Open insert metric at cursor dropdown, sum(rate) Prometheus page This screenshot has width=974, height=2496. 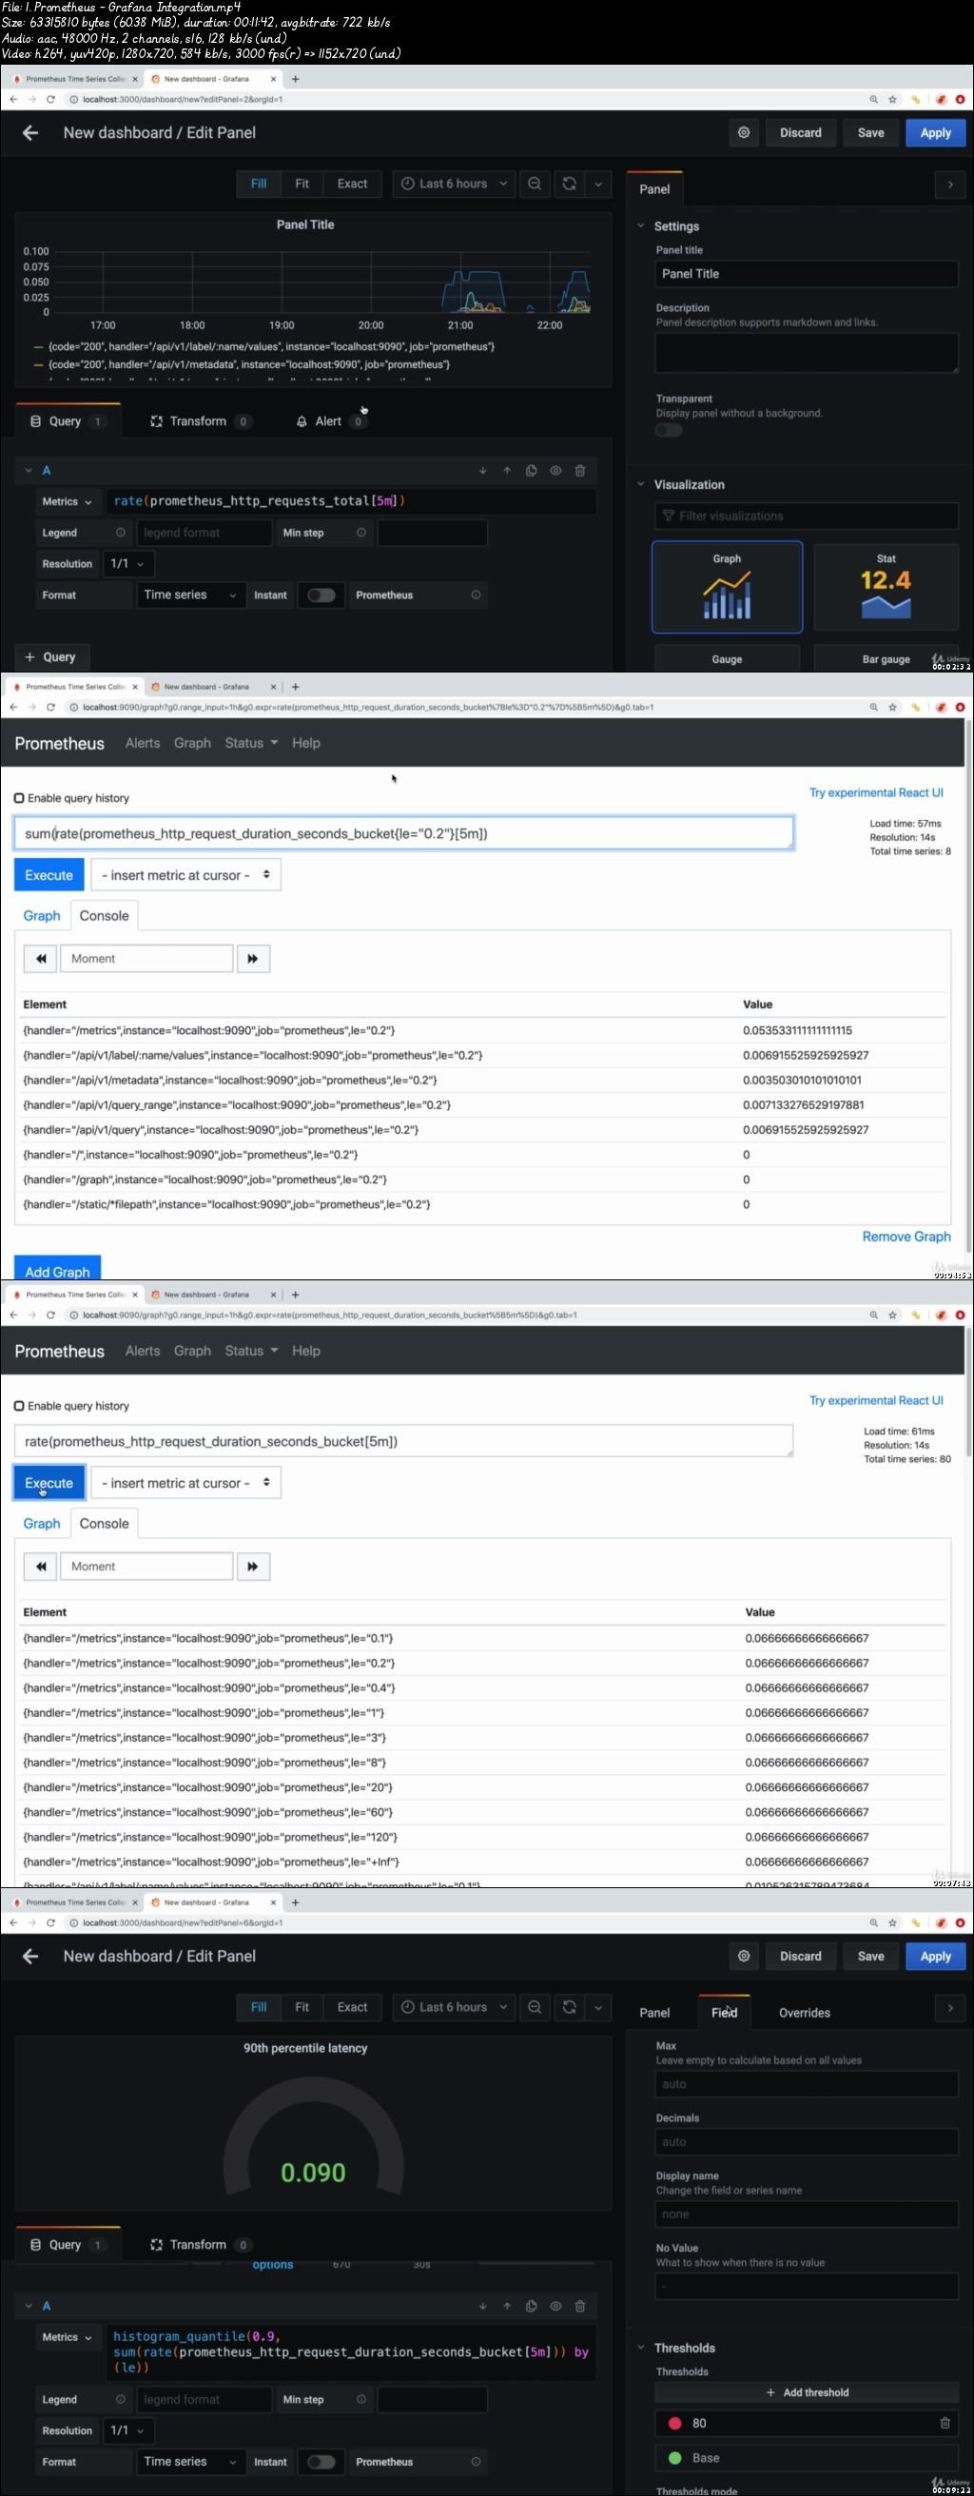(186, 875)
